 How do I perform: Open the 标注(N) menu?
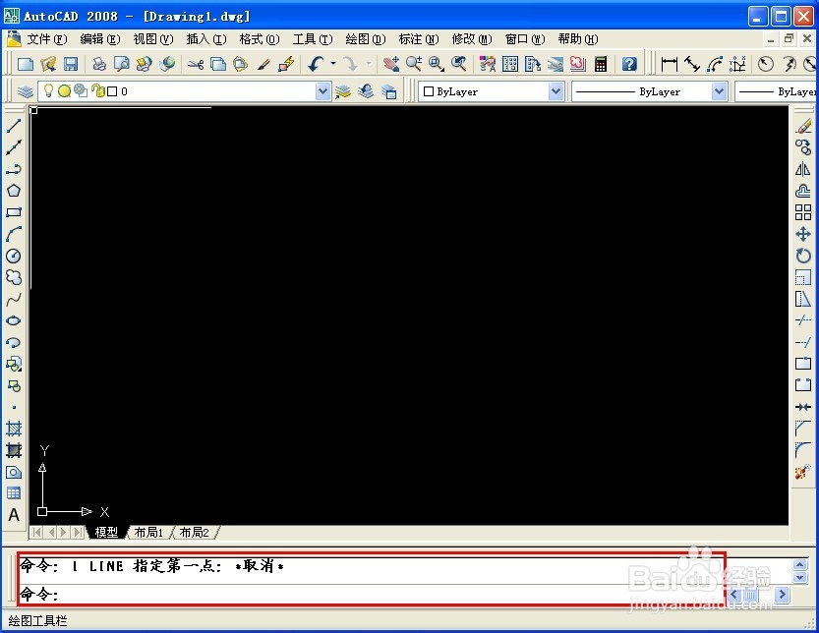419,39
